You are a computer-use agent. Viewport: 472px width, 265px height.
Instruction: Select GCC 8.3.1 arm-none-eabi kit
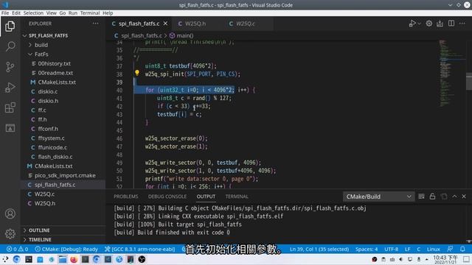139,249
